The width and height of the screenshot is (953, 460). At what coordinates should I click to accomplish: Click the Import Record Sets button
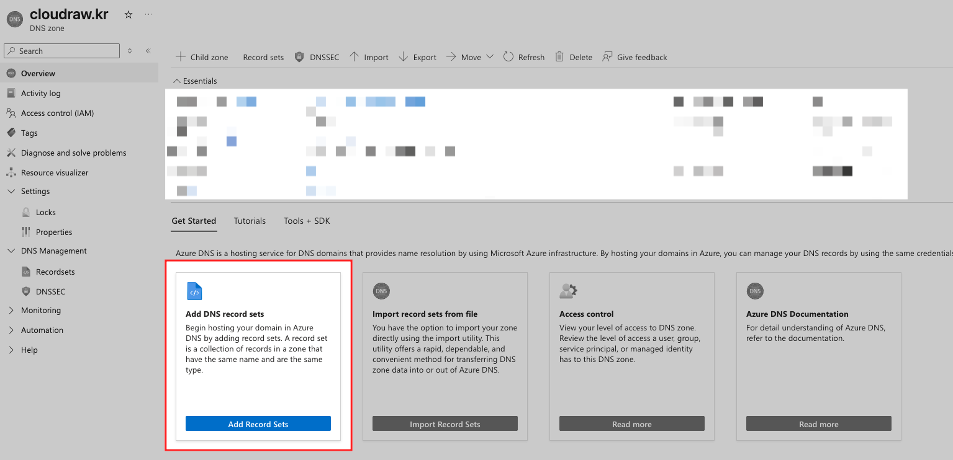point(445,423)
